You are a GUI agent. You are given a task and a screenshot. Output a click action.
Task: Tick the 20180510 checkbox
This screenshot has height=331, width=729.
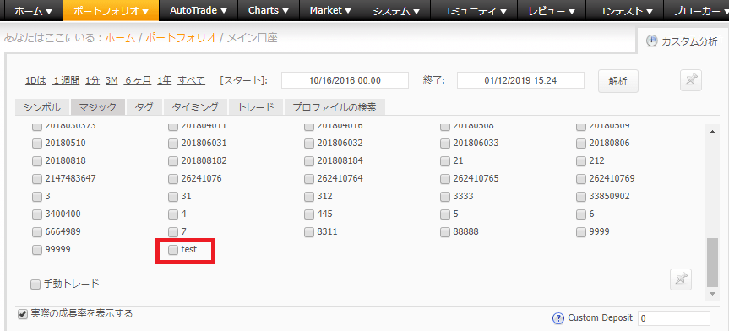point(36,144)
